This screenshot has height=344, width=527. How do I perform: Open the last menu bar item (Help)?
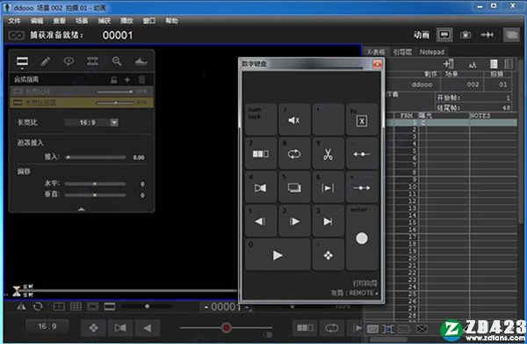pos(171,21)
